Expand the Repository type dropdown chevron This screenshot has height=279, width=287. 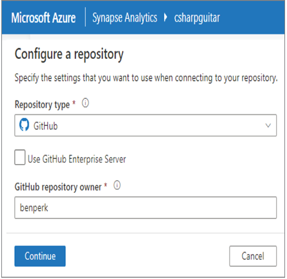[268, 126]
